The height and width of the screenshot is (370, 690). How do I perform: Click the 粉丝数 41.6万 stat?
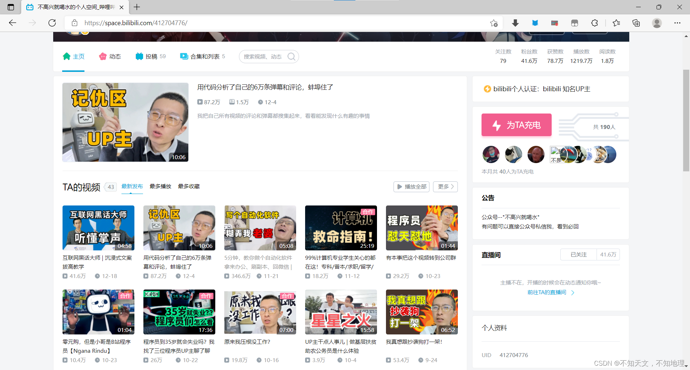tap(529, 56)
